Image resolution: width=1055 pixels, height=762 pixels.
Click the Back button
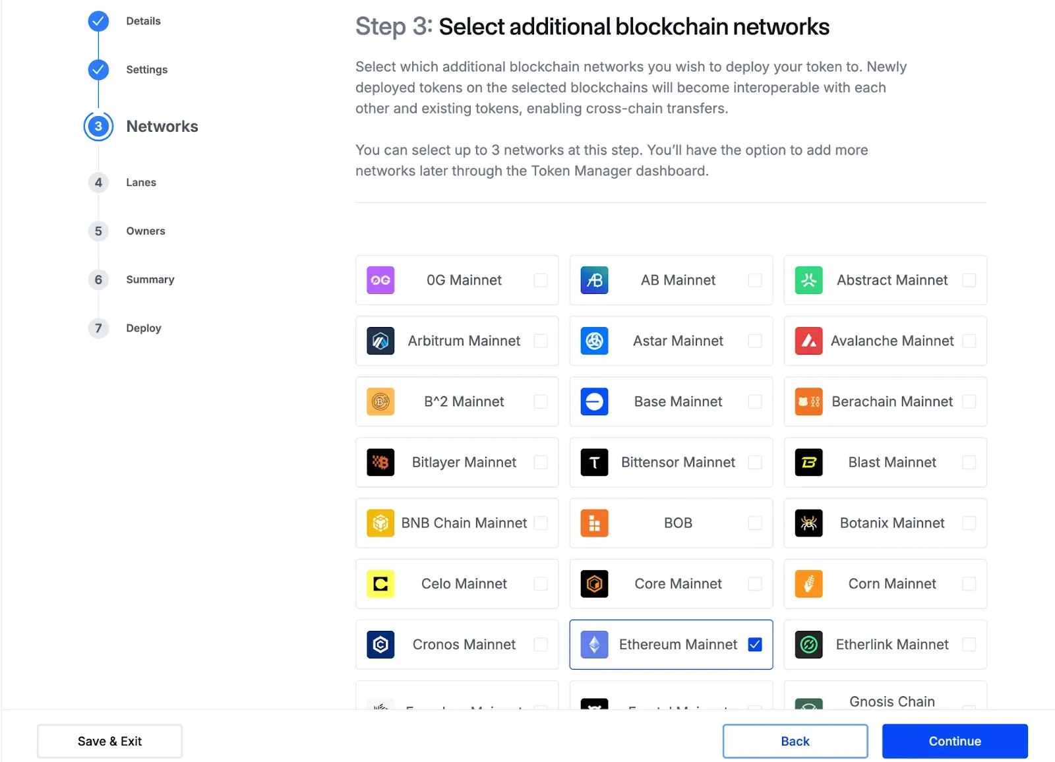[x=795, y=741]
